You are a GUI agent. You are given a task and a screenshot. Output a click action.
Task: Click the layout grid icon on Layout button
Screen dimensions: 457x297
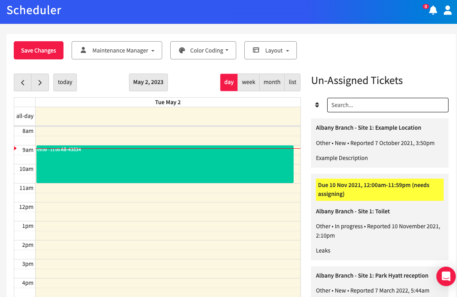click(x=256, y=50)
